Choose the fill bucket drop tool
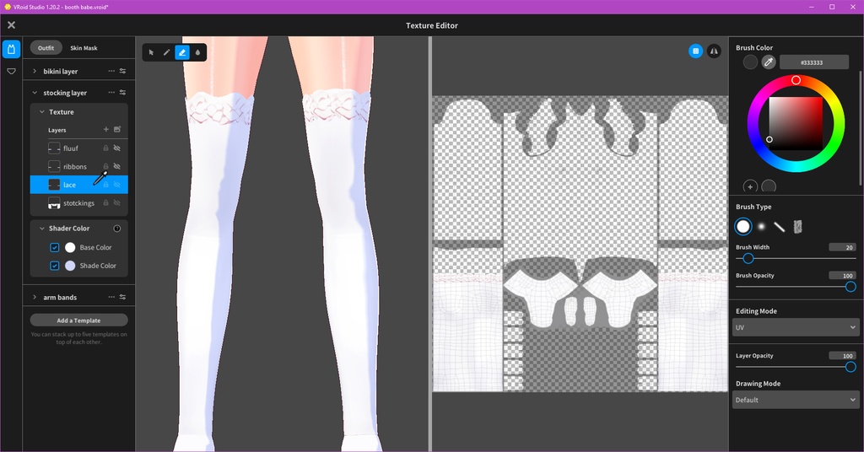This screenshot has width=864, height=452. tap(197, 52)
